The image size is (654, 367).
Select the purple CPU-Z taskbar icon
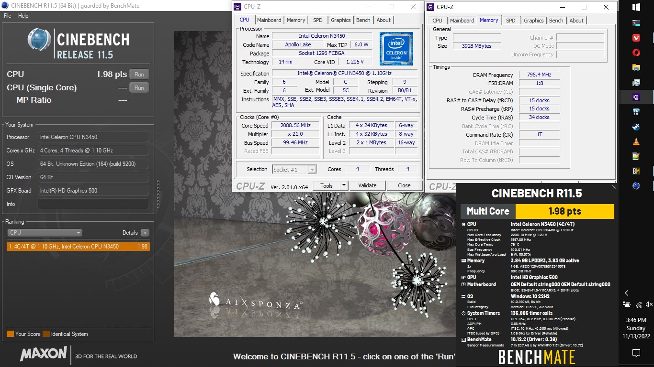[x=636, y=97]
